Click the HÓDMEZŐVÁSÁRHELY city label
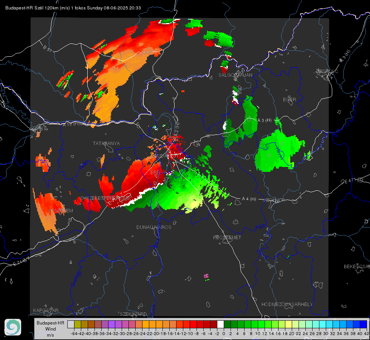The image size is (370, 340). [287, 304]
